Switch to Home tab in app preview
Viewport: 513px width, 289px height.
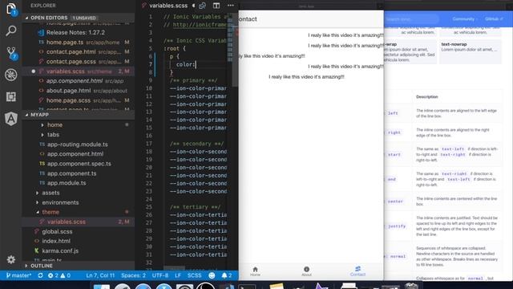[255, 271]
